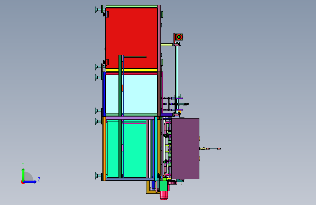The width and height of the screenshot is (316, 205).
Task: Click the blue Z axis arrow of triad
Action: [30, 182]
